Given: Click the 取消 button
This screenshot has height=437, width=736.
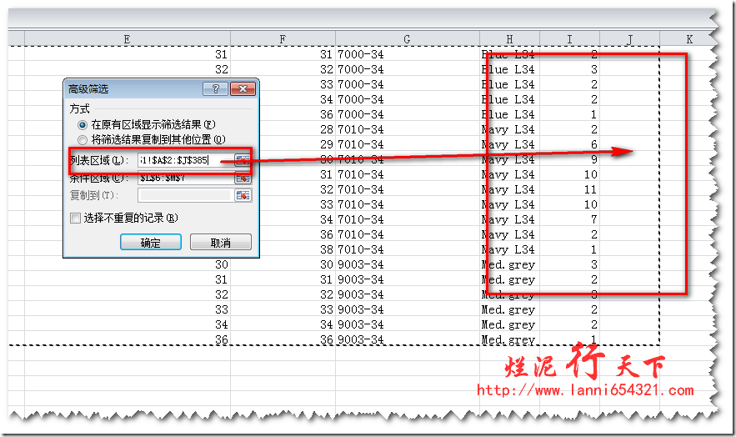Looking at the screenshot, I should [221, 243].
